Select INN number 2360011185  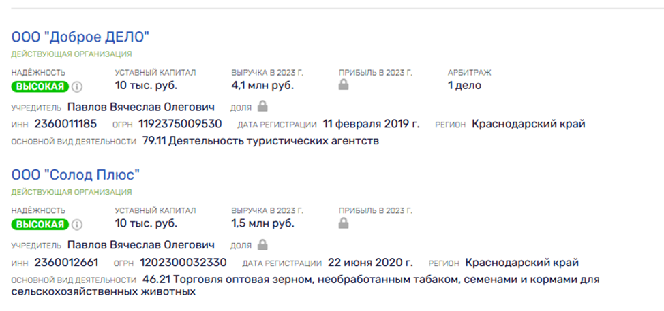pos(65,124)
